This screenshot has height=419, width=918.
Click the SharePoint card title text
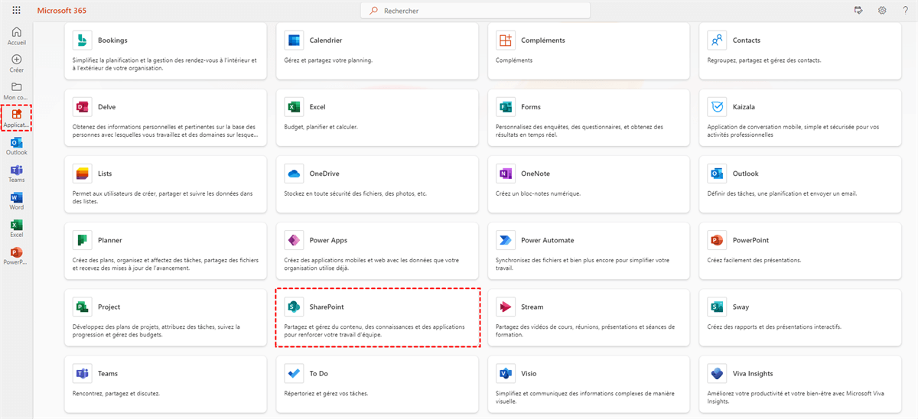[x=325, y=307]
